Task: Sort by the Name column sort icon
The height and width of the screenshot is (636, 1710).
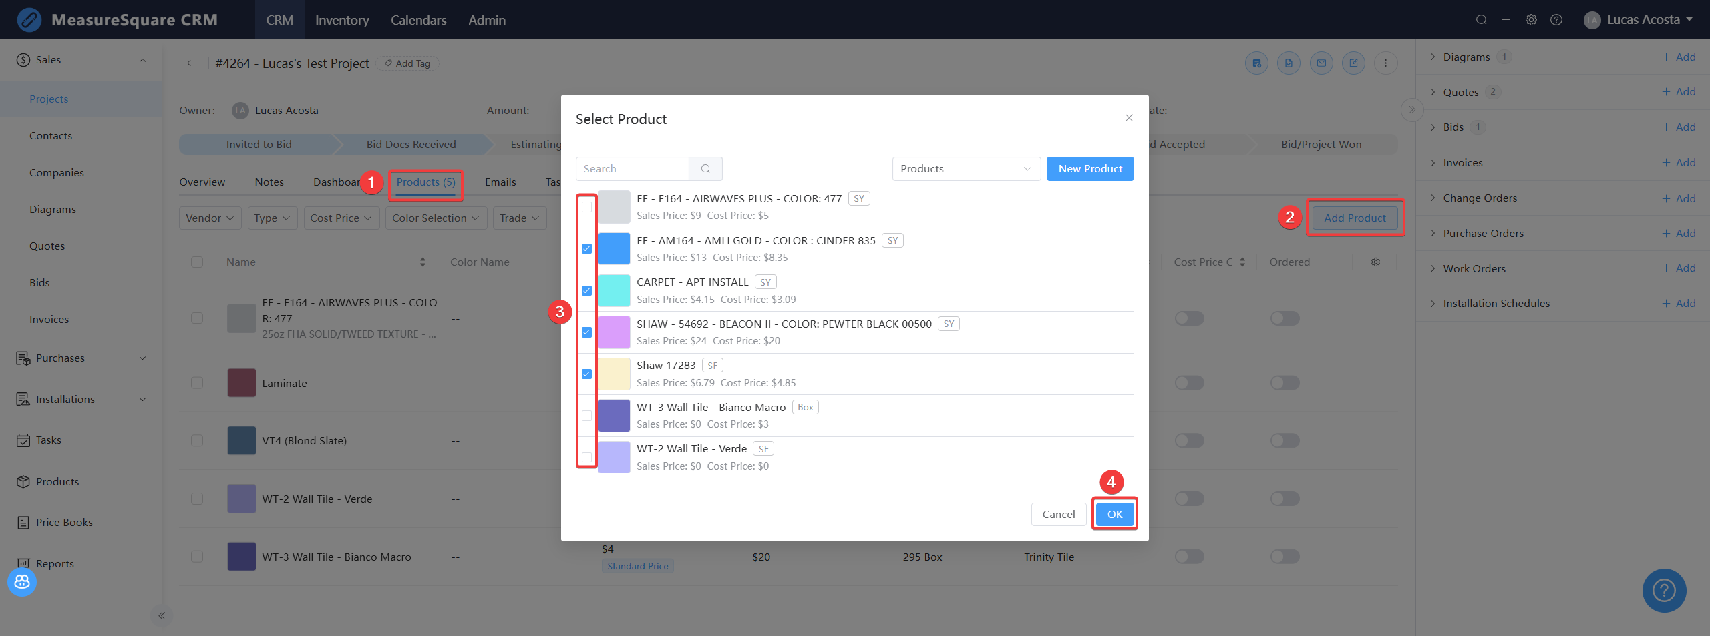Action: point(423,262)
